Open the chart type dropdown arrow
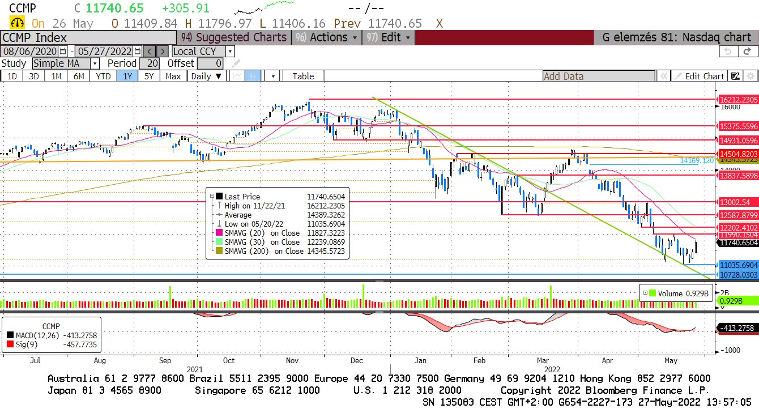The image size is (759, 417). pyautogui.click(x=273, y=76)
